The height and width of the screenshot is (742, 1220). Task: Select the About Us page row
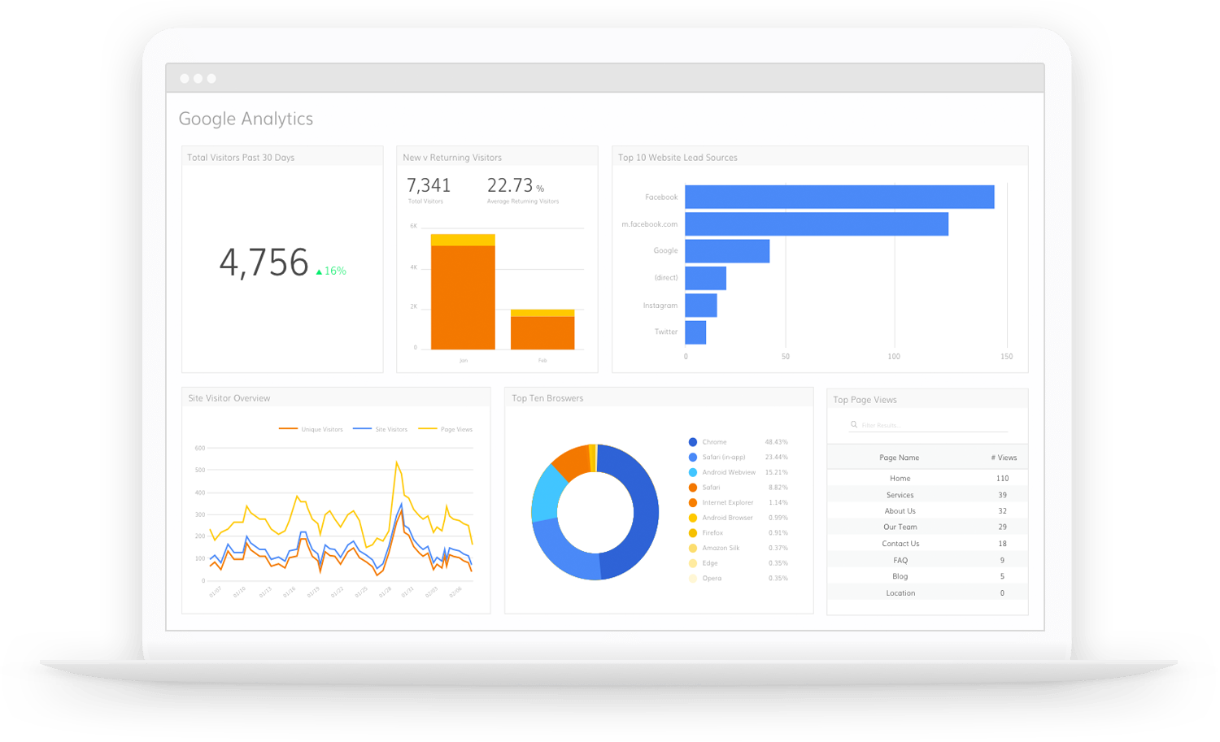(x=927, y=511)
